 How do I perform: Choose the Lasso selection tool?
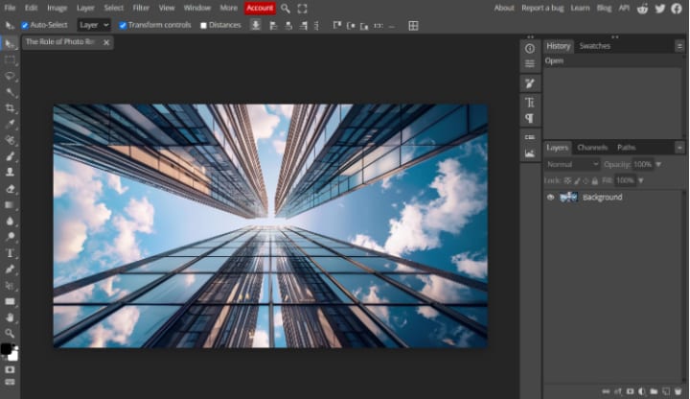(11, 75)
